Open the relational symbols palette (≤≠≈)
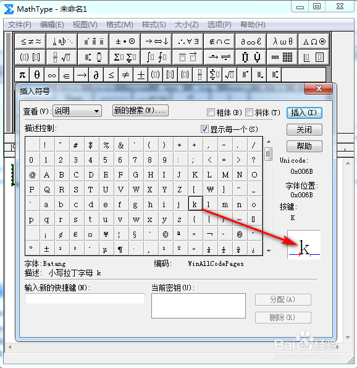 coord(30,41)
